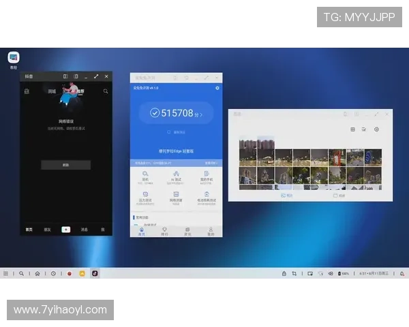The width and height of the screenshot is (409, 327).
Task: Select 我 in the Douyin bottom bar
Action: [x=103, y=230]
